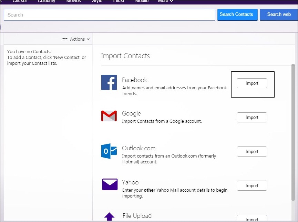
Task: Import contacts from Facebook
Action: [x=252, y=83]
